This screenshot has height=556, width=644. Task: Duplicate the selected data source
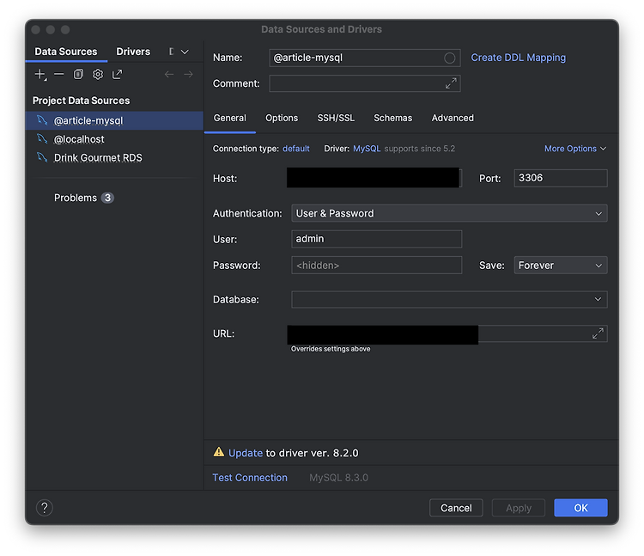(x=78, y=75)
